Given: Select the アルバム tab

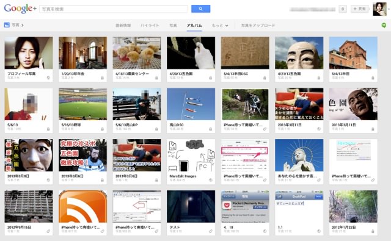Looking at the screenshot, I should pyautogui.click(x=194, y=26).
